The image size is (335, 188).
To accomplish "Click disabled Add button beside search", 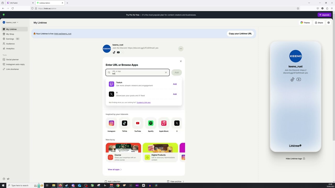I will (x=177, y=73).
